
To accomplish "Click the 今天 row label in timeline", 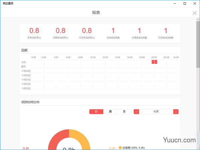I will (23, 62).
